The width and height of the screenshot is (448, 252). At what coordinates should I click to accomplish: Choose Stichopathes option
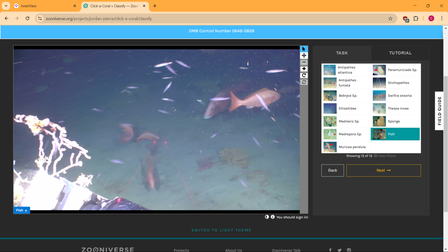point(395,83)
